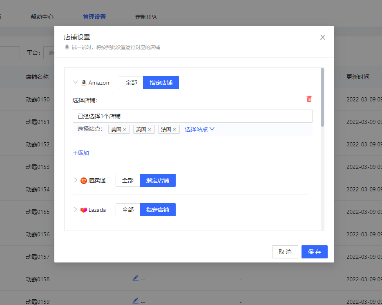Screen dimensions: 382x305
Task: Click the Lazada heart logo icon
Action: point(84,210)
